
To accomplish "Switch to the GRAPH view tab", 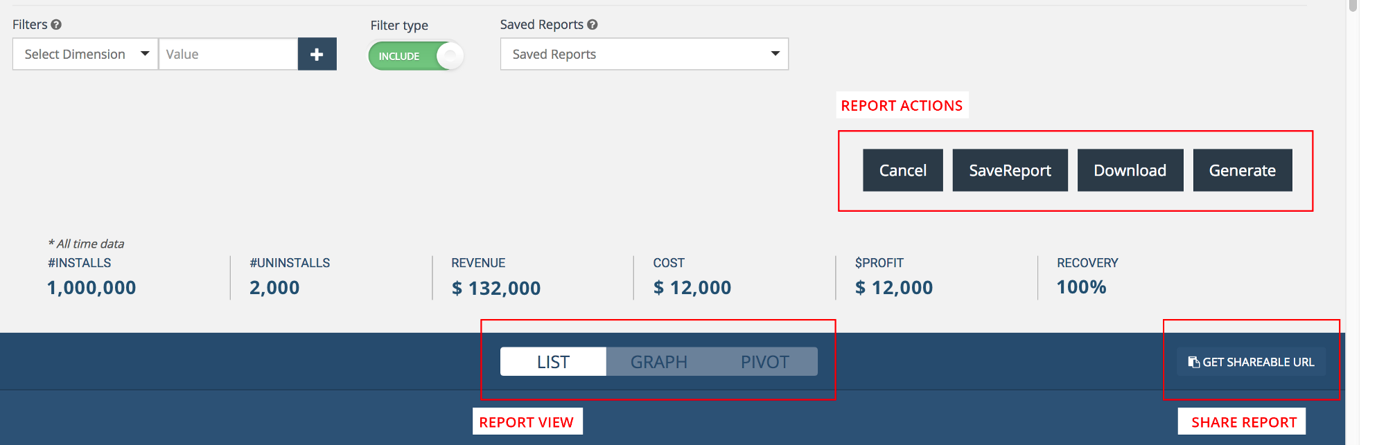I will coord(658,362).
